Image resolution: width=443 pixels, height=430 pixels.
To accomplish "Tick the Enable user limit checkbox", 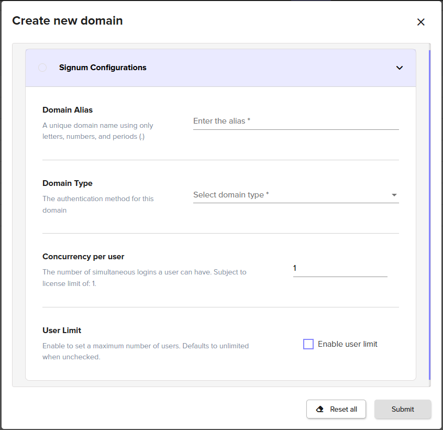I will pos(308,344).
